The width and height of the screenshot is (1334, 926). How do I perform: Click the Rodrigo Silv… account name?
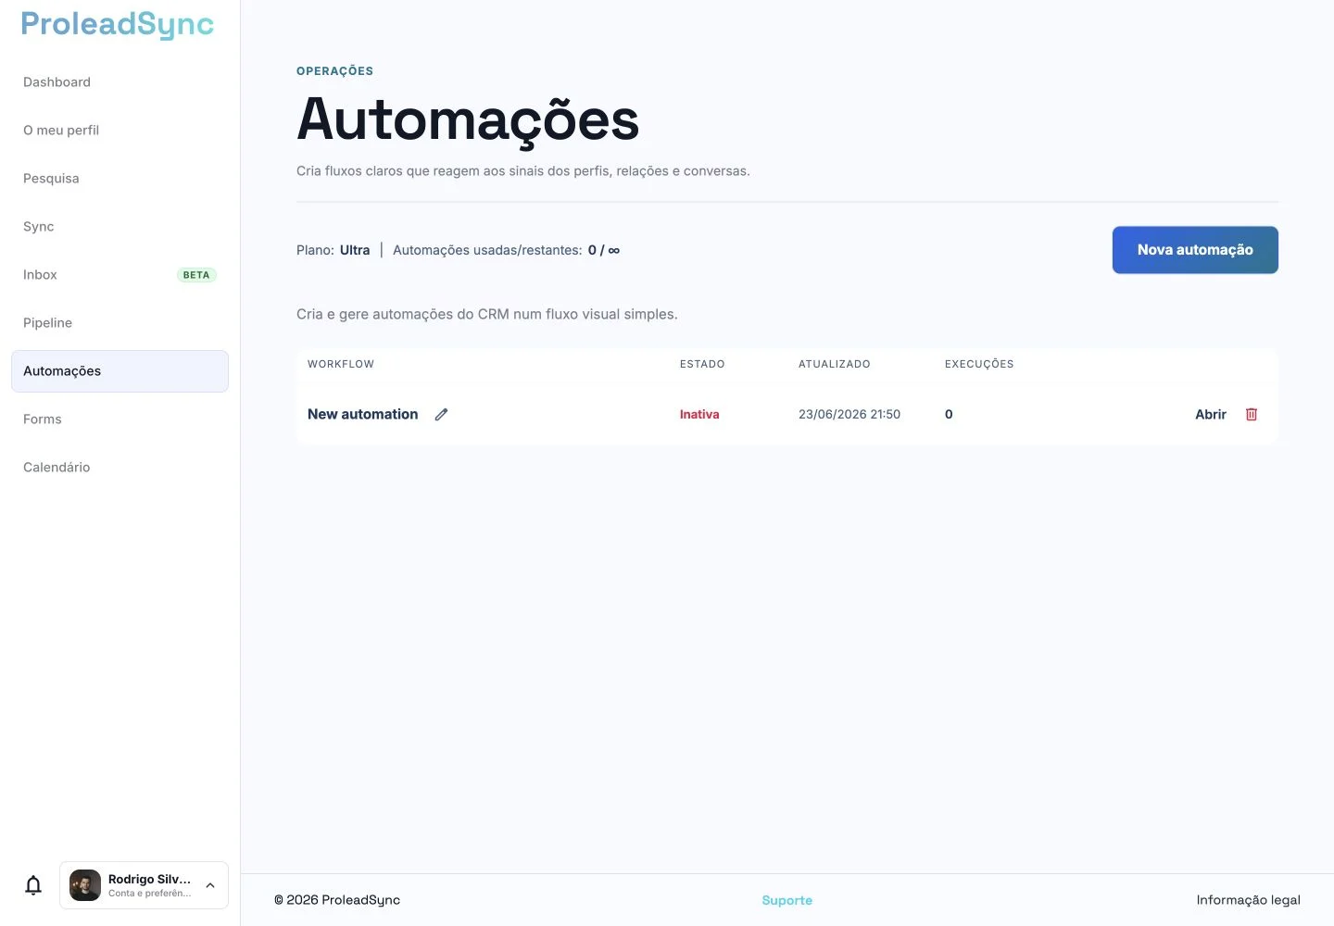149,879
